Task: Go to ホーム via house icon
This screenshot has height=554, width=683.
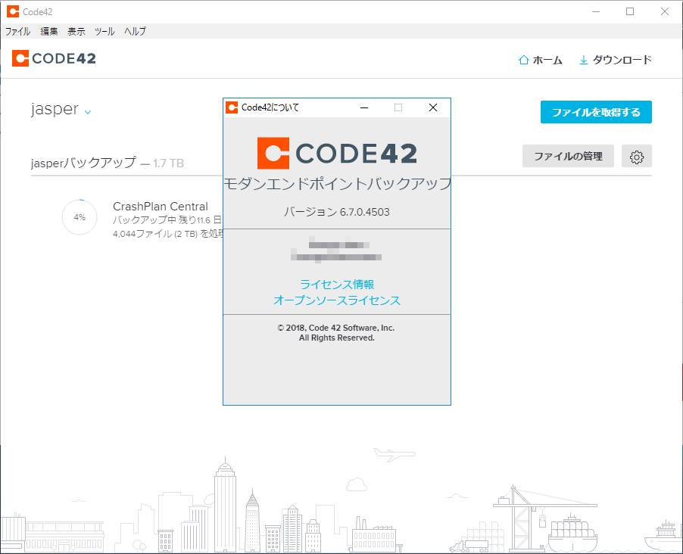Action: tap(540, 60)
